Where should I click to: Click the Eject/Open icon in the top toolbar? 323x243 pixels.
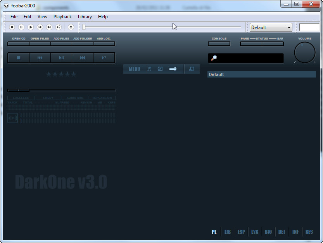click(71, 27)
